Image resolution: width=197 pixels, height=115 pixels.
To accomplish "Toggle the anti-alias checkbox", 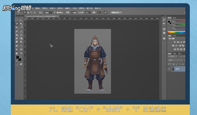I will tap(55, 13).
